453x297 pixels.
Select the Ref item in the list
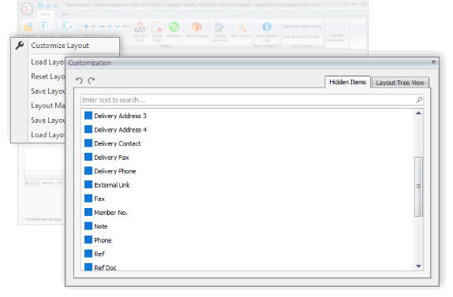pos(99,254)
